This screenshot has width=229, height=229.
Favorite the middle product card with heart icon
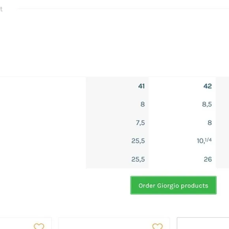pos(157,226)
